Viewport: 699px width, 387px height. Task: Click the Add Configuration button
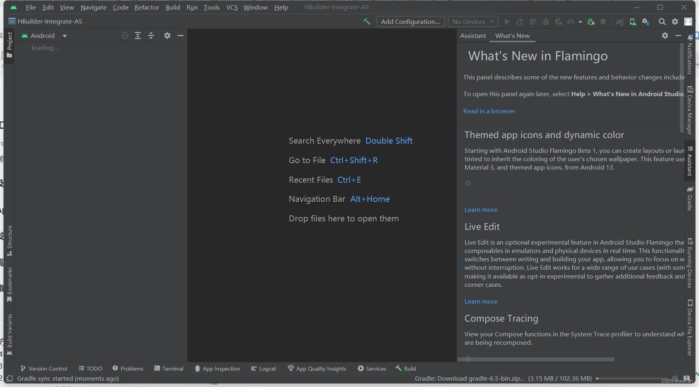(x=410, y=22)
